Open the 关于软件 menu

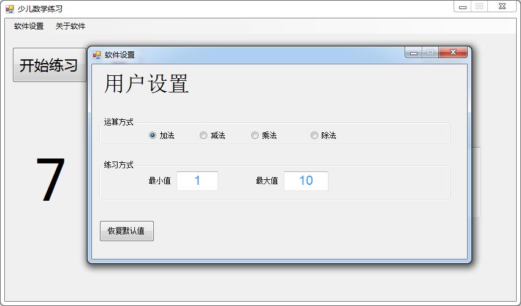(70, 26)
